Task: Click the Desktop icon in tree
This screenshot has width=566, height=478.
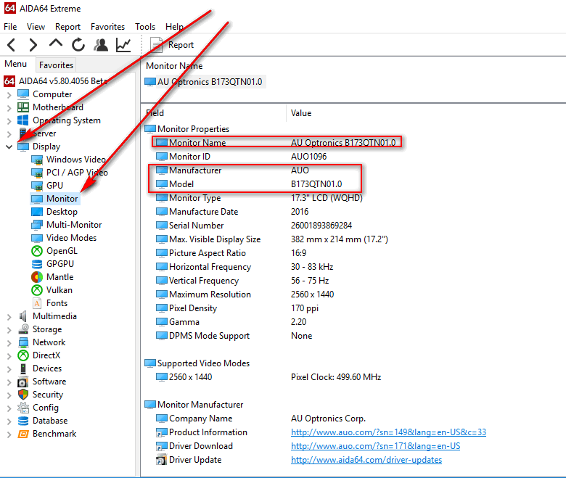Action: [x=37, y=212]
